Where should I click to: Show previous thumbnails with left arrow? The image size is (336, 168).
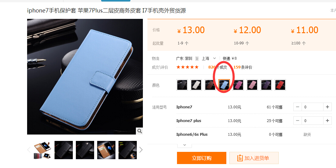[29, 150]
